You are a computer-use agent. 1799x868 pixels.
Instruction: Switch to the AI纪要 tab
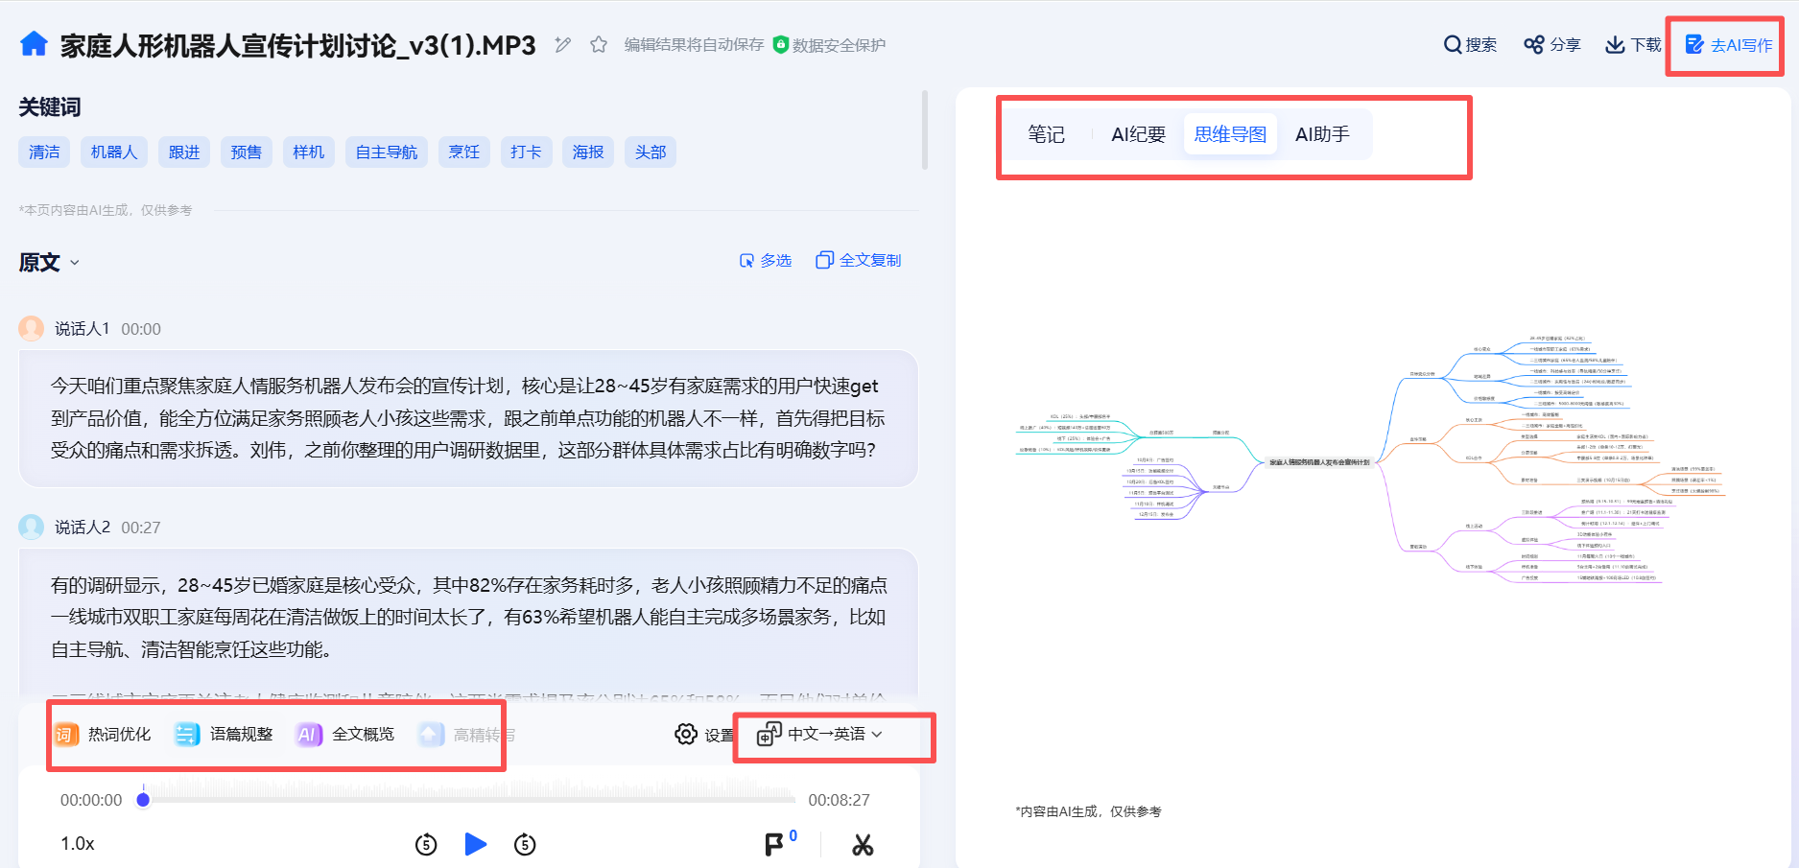tap(1138, 134)
